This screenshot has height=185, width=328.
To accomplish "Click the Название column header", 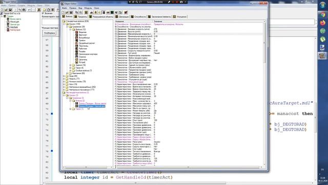I will (134, 22).
